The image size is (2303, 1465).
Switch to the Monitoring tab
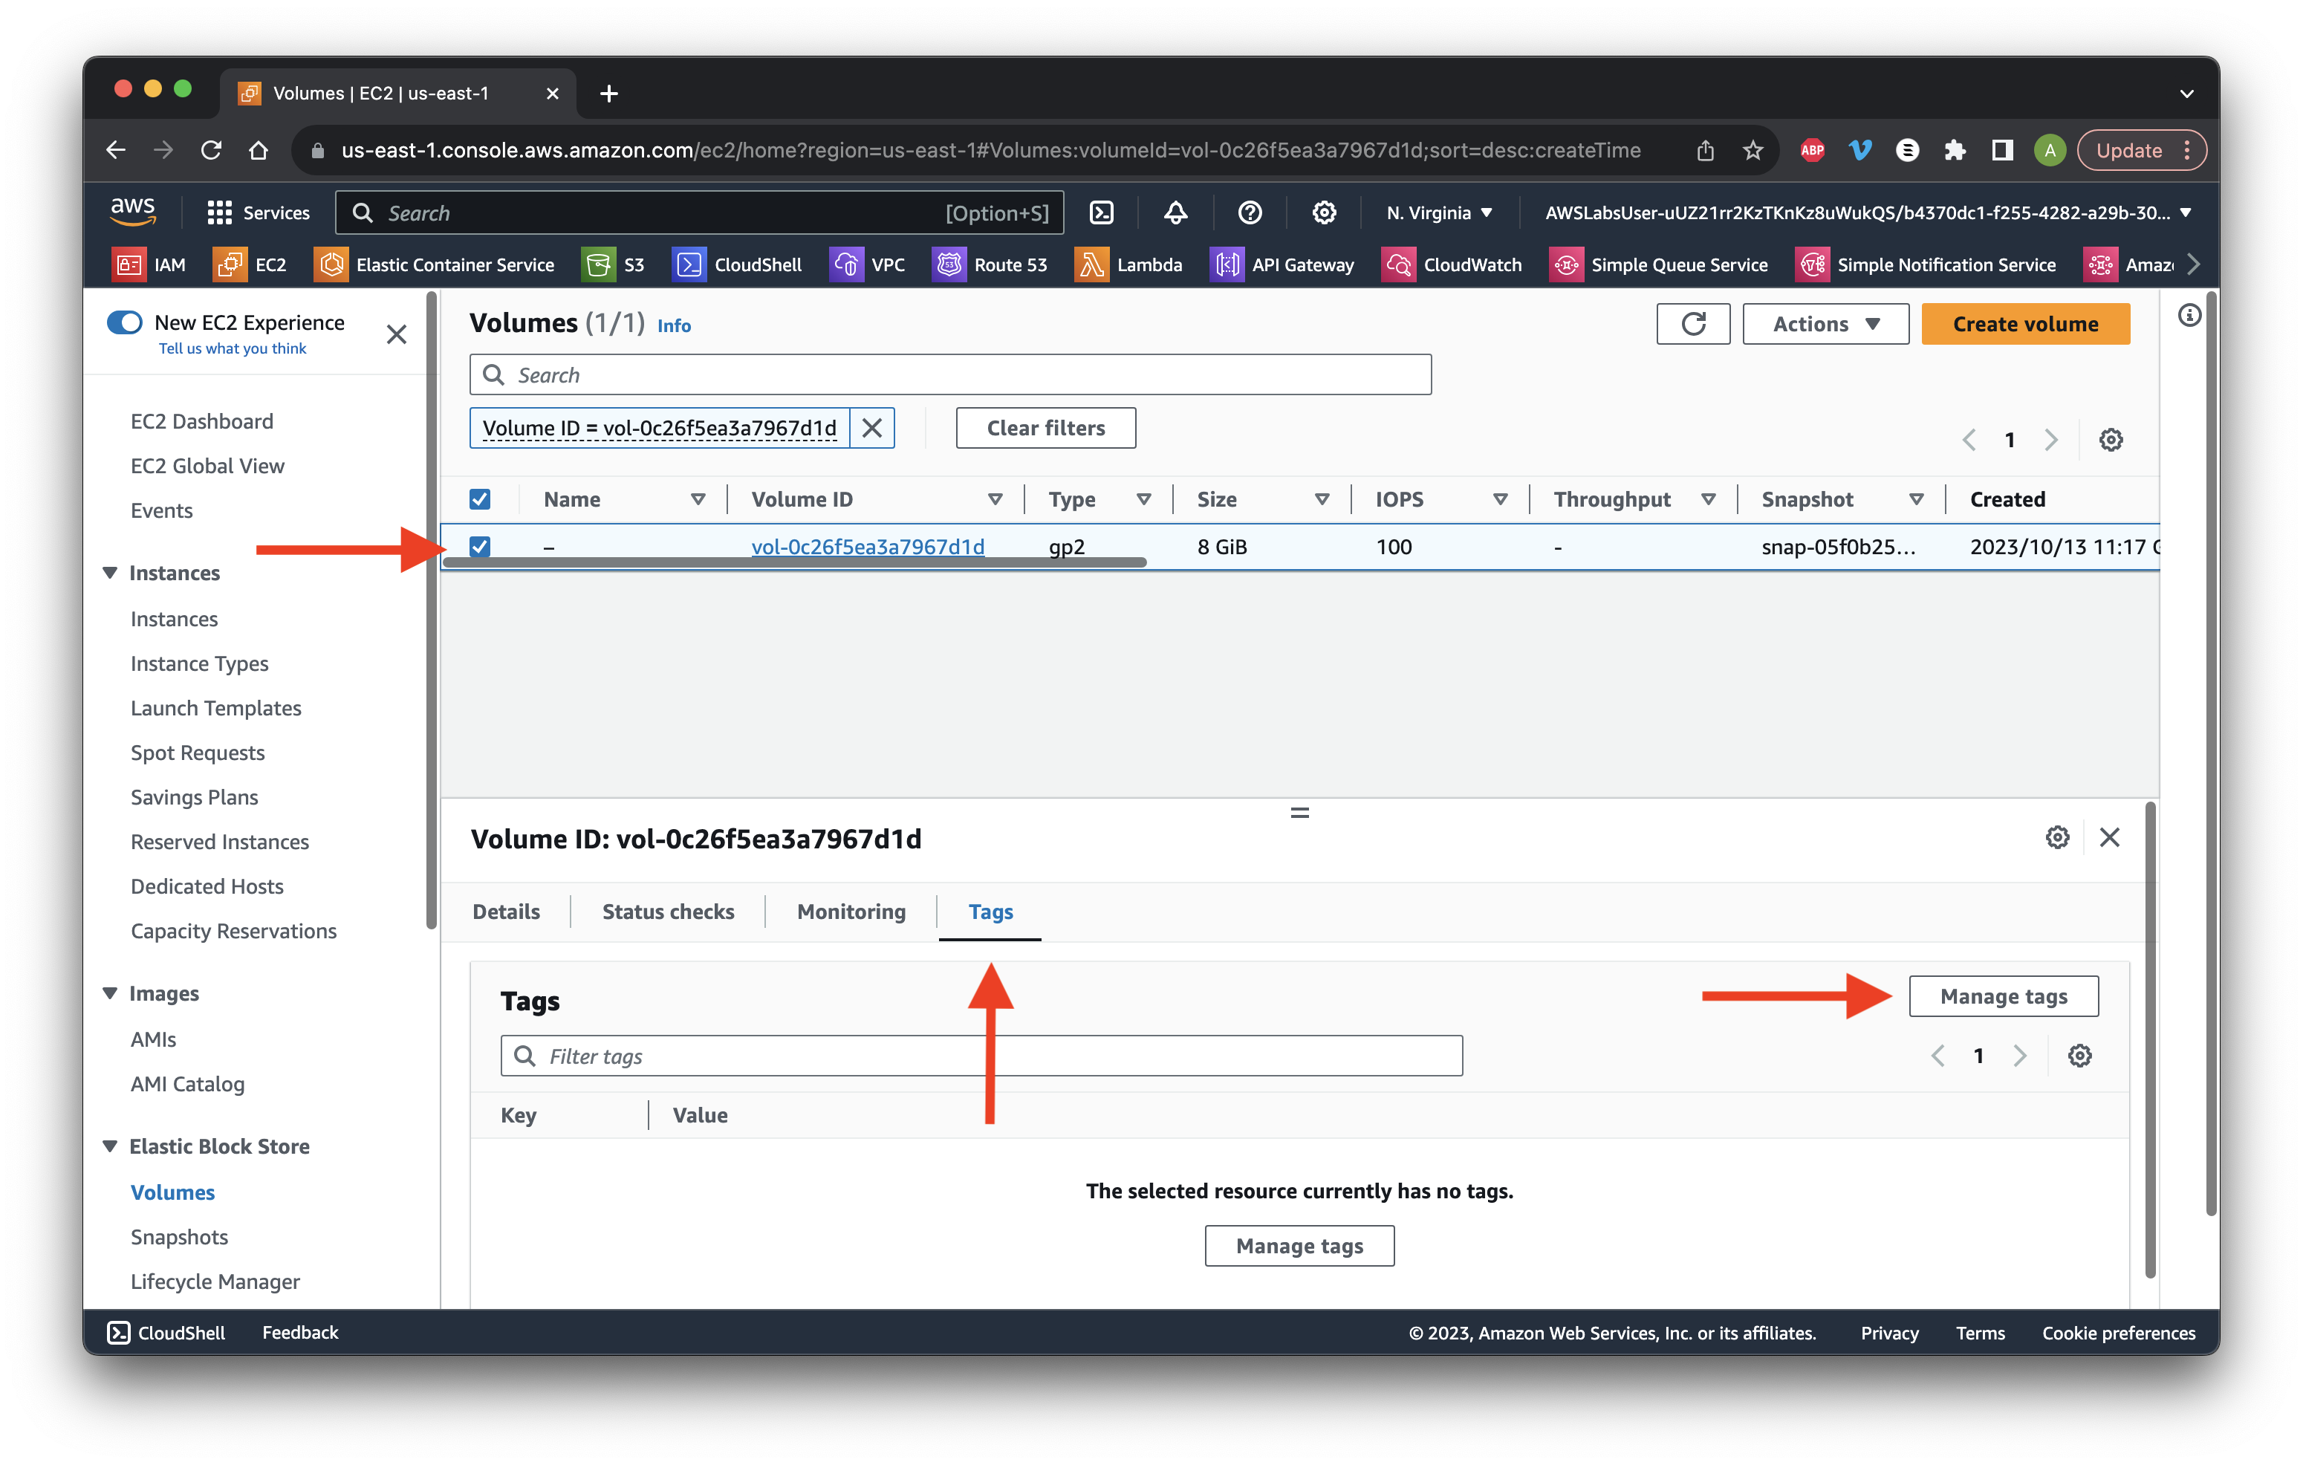click(x=851, y=912)
